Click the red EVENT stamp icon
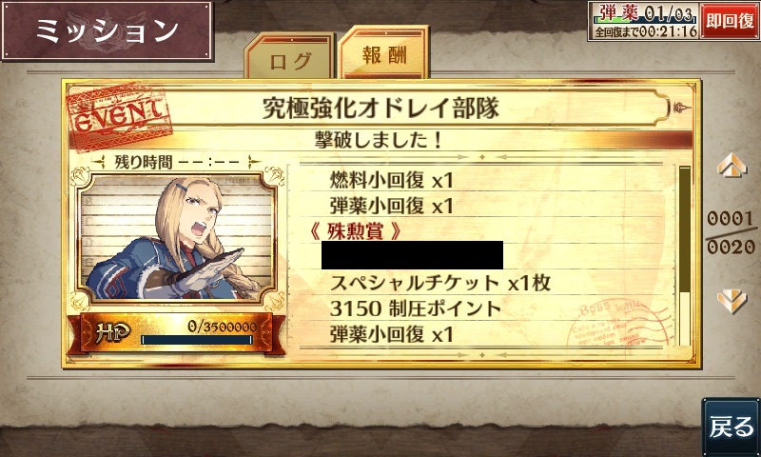Viewport: 761px width, 457px height. coord(120,115)
